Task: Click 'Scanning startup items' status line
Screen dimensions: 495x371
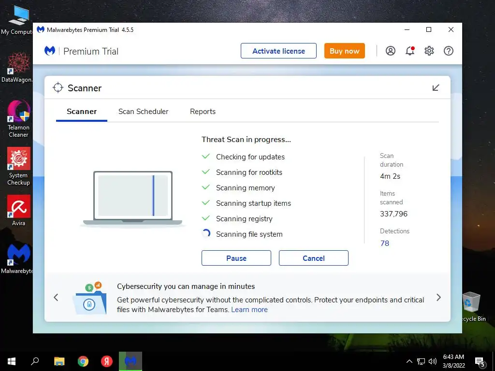Action: 253,203
